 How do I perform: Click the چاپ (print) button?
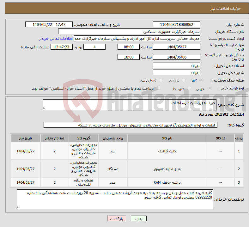click(138, 218)
